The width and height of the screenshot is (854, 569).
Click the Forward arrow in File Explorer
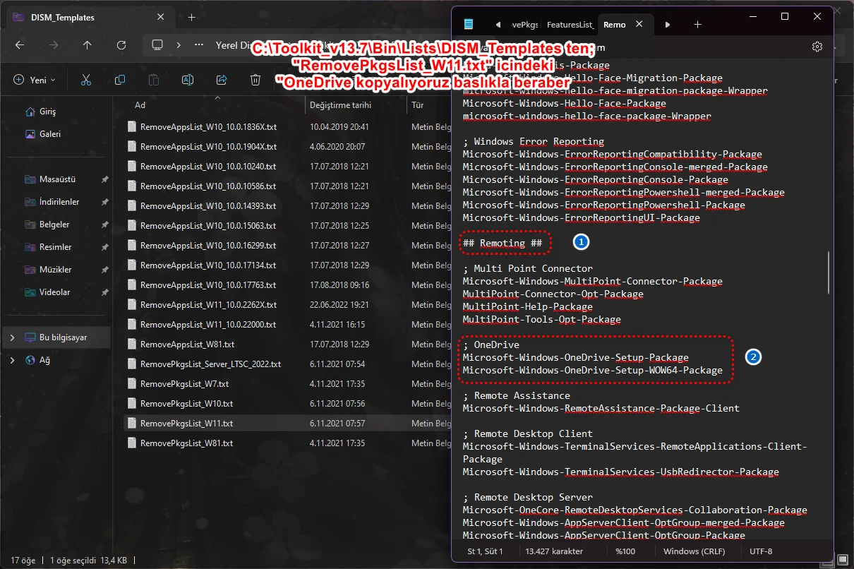54,44
